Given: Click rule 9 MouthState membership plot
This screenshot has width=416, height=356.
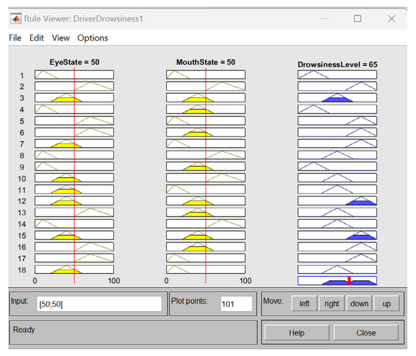Looking at the screenshot, I should point(206,166).
